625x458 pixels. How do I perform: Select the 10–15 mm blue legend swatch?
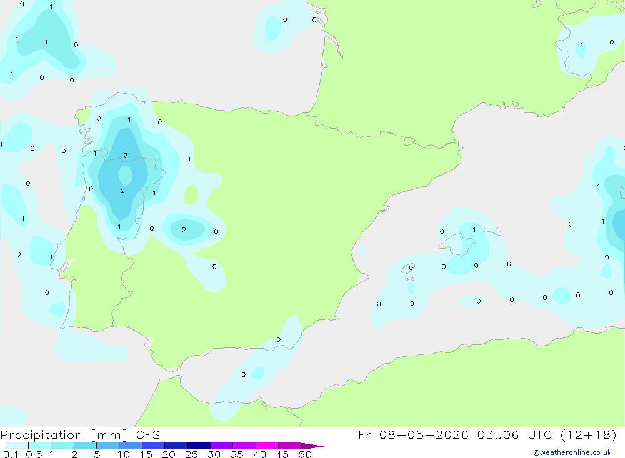[x=154, y=446]
